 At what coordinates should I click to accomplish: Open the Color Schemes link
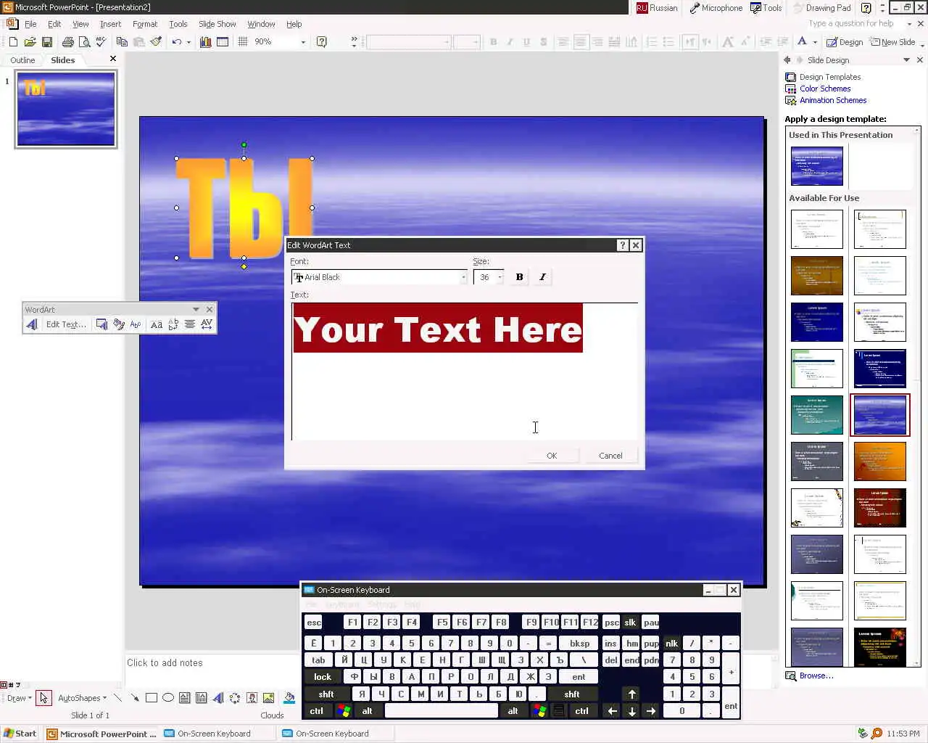825,89
